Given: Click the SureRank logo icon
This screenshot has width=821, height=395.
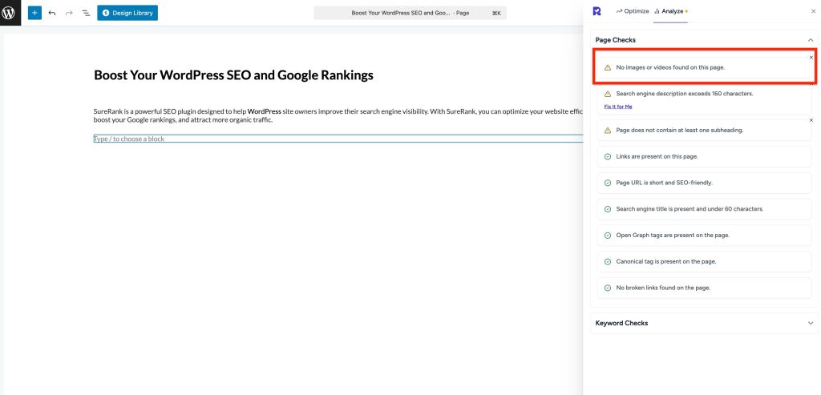Looking at the screenshot, I should (x=597, y=11).
